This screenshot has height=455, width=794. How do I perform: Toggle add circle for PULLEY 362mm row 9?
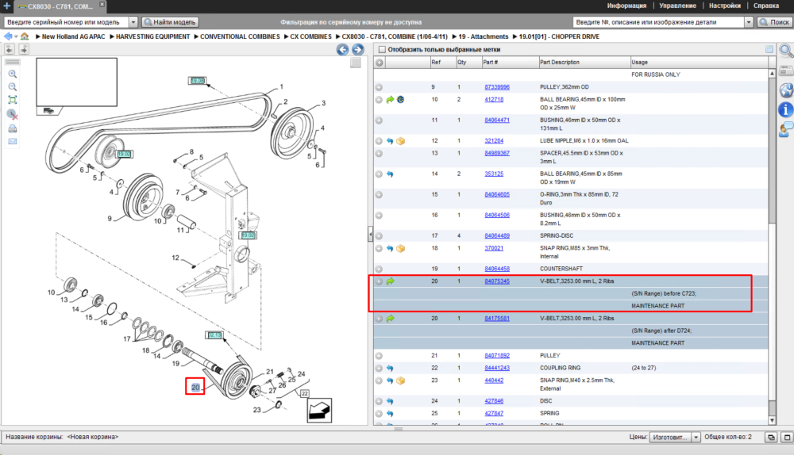[x=379, y=87]
